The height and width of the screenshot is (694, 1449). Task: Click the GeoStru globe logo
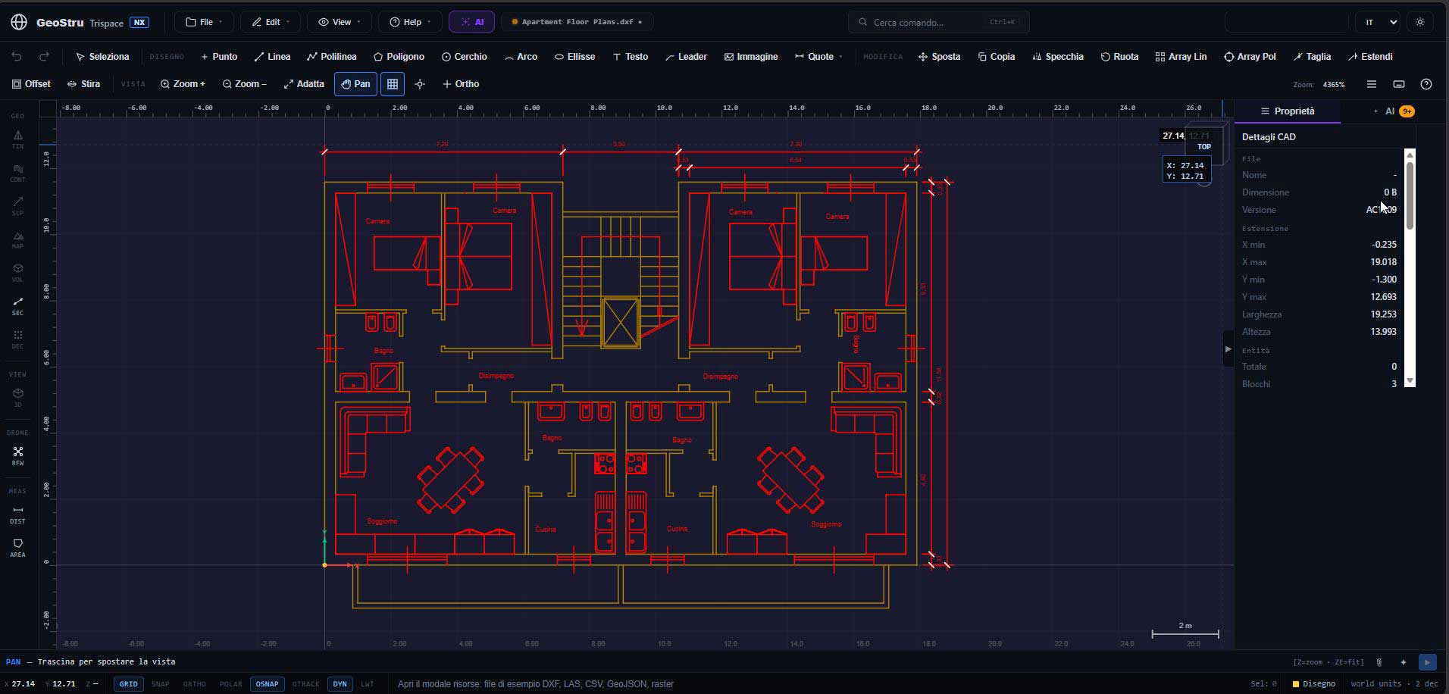point(19,22)
